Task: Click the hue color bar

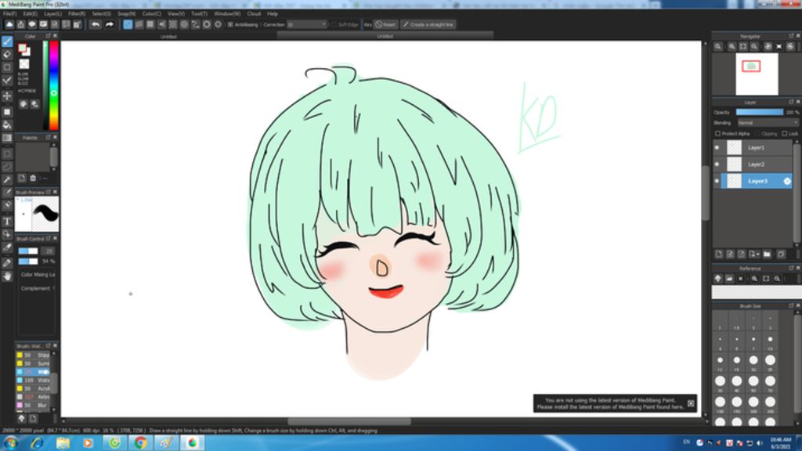Action: pos(54,85)
